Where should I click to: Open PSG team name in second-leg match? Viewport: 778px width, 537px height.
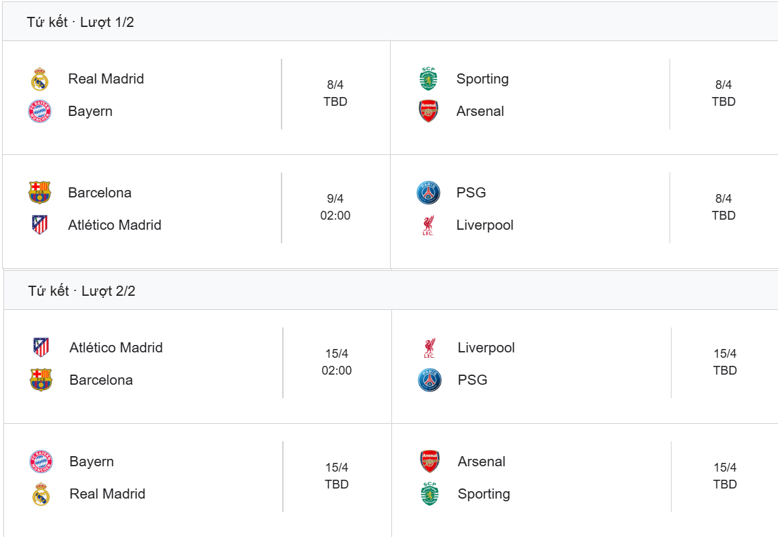pos(472,380)
